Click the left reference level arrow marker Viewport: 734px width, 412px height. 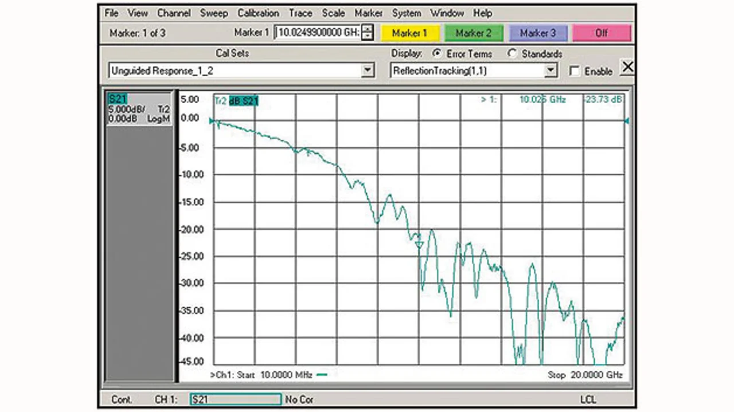(212, 121)
